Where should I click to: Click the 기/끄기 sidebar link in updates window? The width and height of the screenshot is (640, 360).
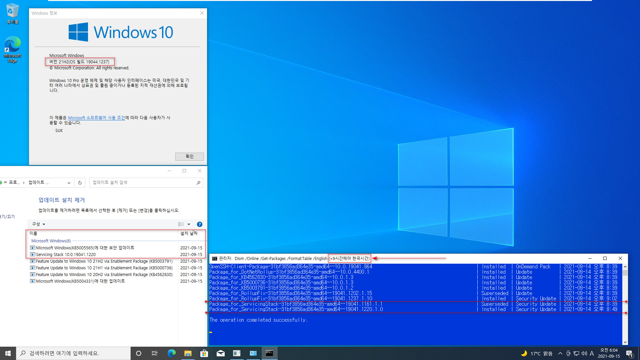click(x=7, y=217)
